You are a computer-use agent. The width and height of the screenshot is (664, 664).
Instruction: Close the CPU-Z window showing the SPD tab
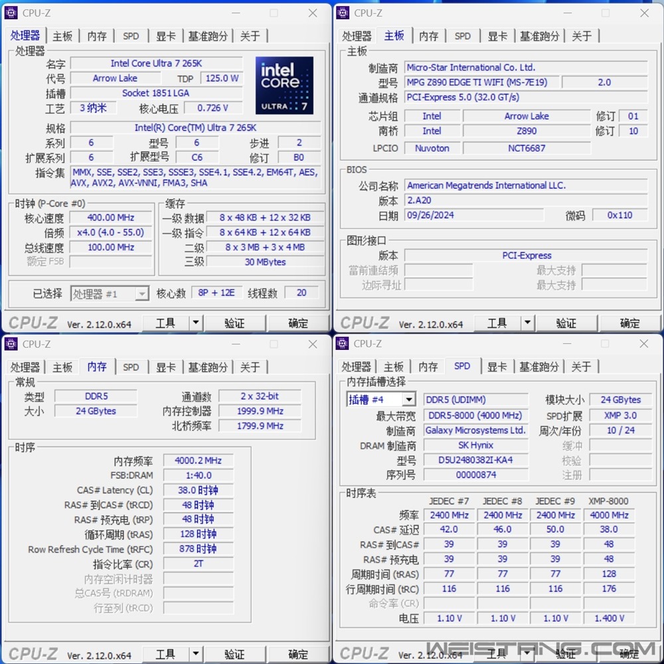[x=644, y=344]
